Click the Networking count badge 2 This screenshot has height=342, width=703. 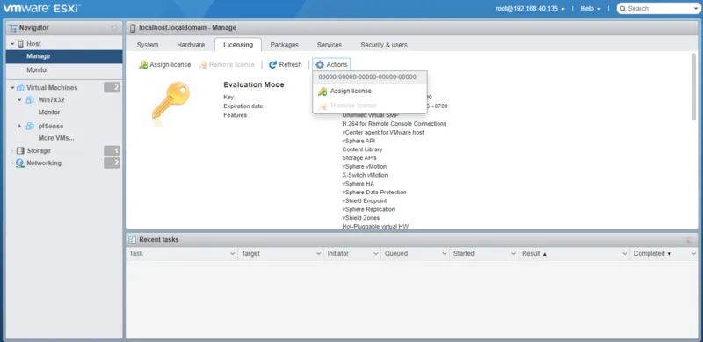(x=112, y=163)
